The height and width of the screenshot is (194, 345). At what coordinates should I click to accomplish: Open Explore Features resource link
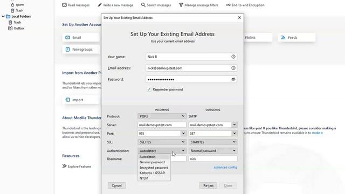click(x=77, y=167)
